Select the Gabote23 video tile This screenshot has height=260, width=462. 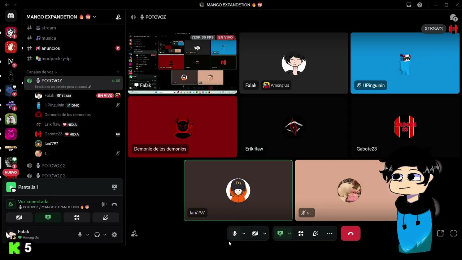coord(405,127)
